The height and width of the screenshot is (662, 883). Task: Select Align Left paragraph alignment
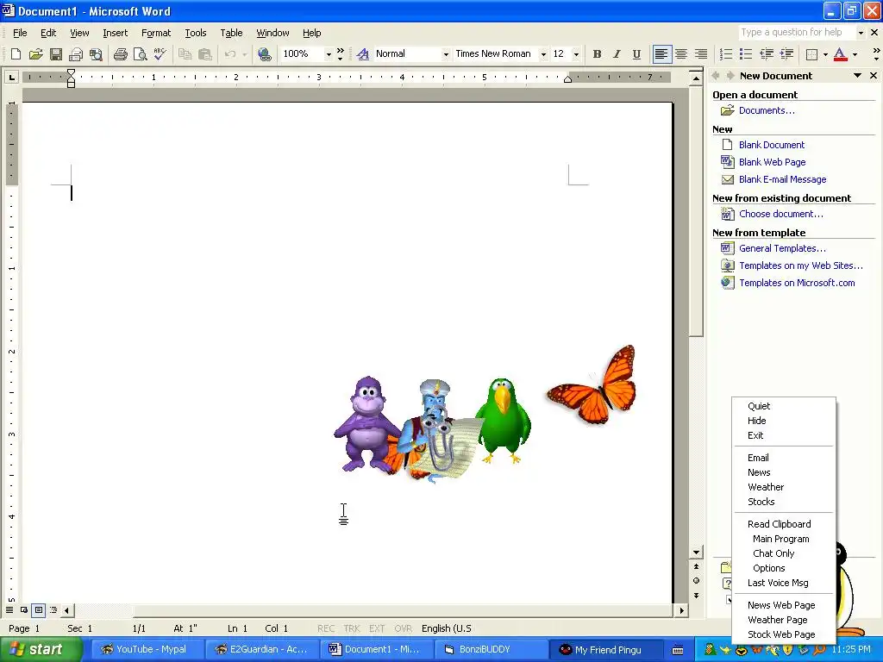661,54
